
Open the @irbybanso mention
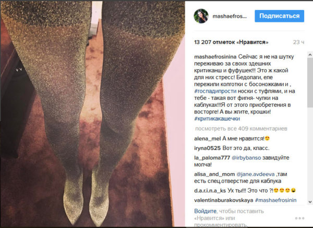246,158
